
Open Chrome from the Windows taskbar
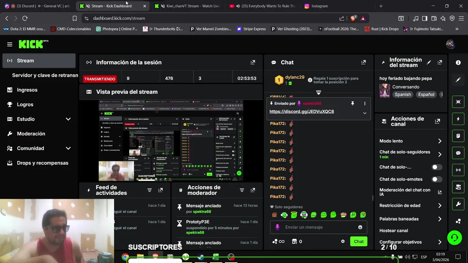click(125, 257)
